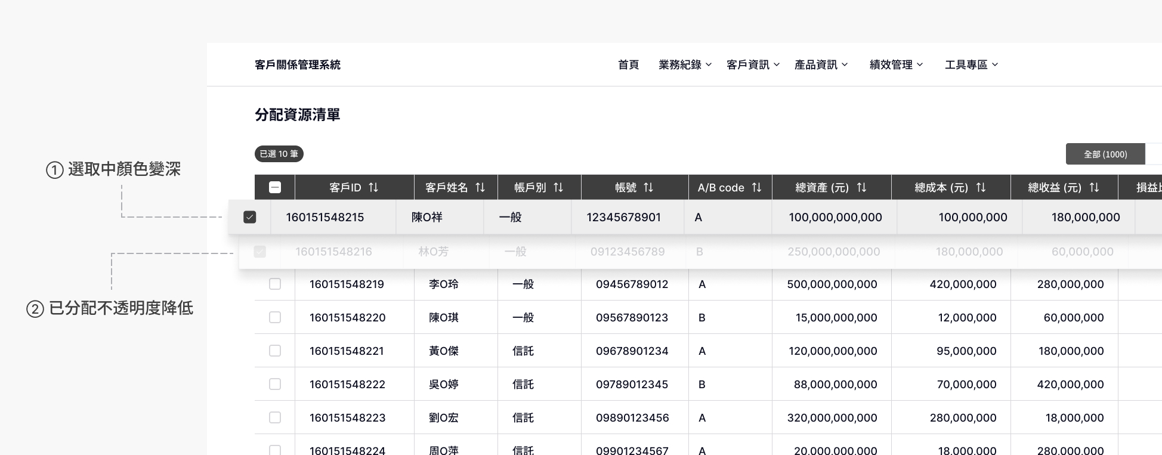The height and width of the screenshot is (455, 1162).
Task: Sort by 總收益 (元) column arrows
Action: coord(1094,187)
